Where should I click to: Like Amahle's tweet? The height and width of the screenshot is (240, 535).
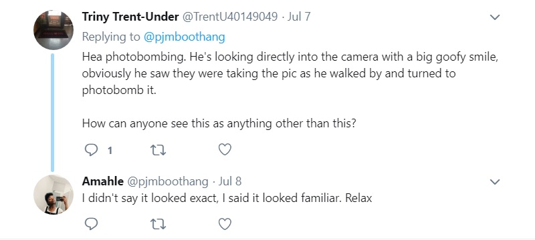point(225,224)
